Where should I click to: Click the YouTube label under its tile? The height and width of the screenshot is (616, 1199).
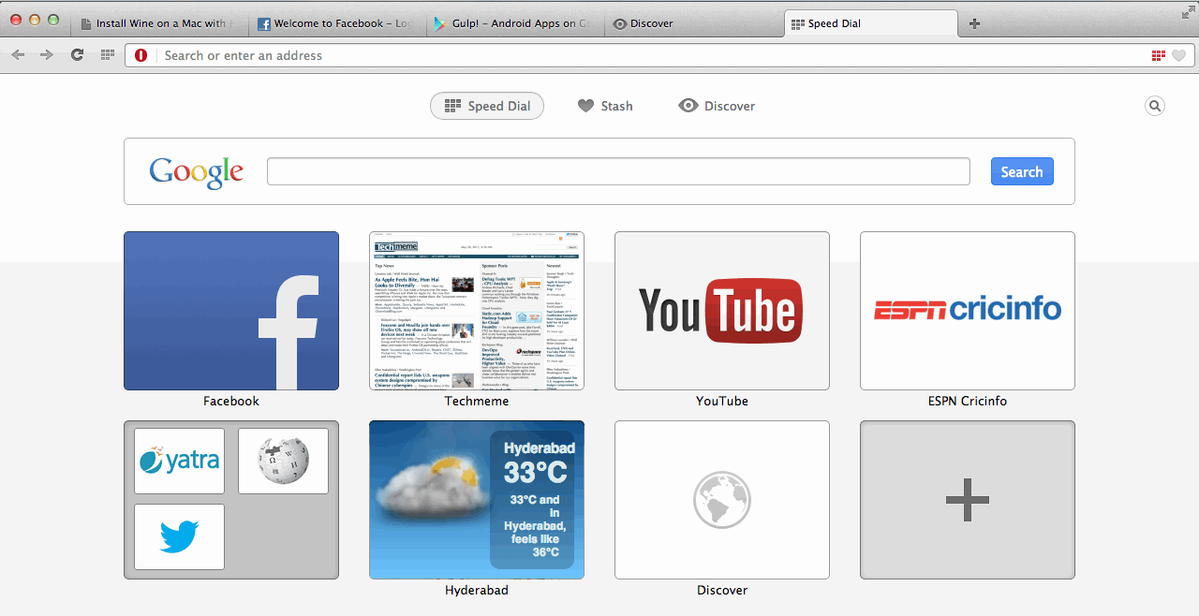tap(722, 401)
